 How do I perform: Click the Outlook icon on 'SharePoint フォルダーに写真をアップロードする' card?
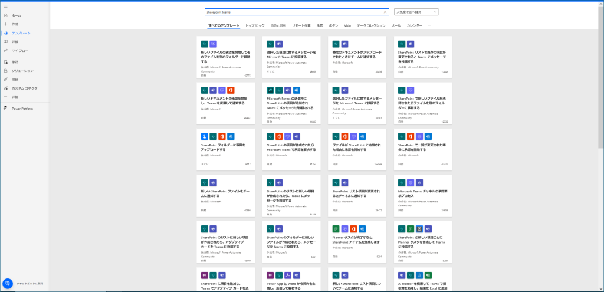[x=231, y=136]
